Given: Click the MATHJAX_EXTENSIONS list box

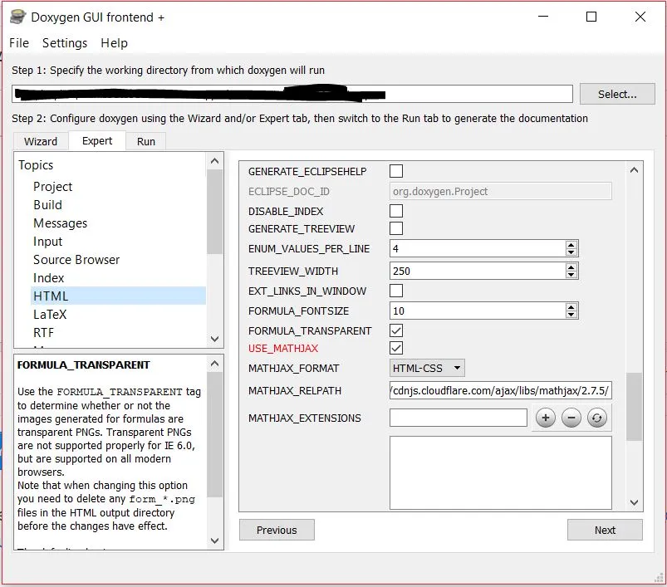Looking at the screenshot, I should coord(501,472).
